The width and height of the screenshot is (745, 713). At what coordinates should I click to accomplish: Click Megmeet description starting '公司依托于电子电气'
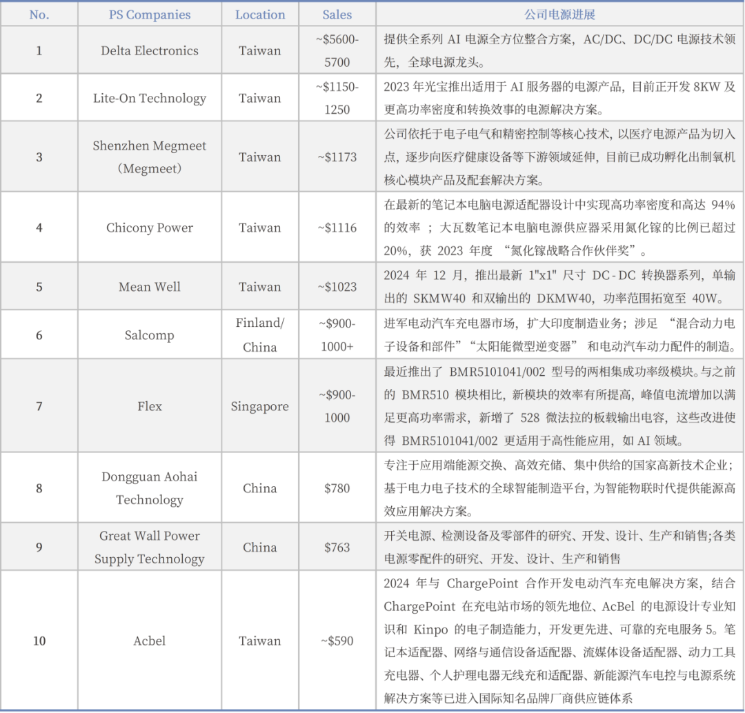tap(559, 157)
